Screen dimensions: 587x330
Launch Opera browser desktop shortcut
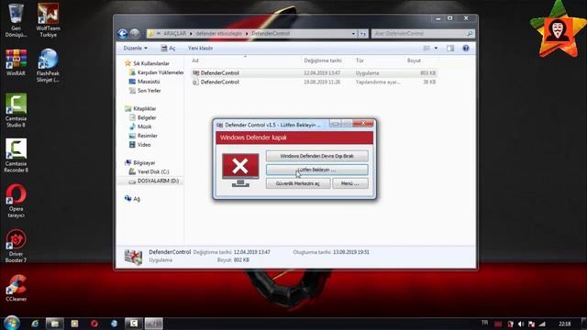pos(16,201)
